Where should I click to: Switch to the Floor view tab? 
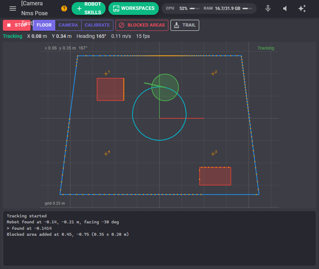click(x=44, y=25)
